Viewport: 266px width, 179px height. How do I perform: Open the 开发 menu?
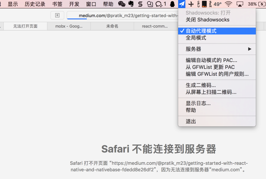(74, 4)
